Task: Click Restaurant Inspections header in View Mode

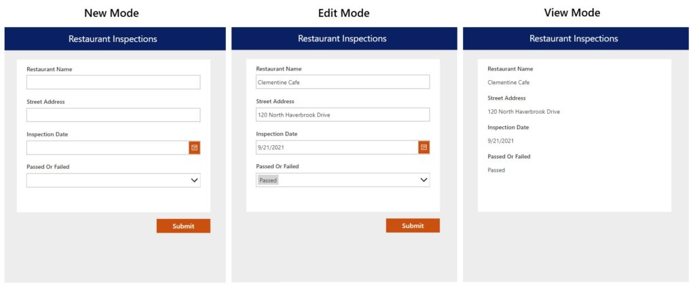Action: pyautogui.click(x=574, y=39)
